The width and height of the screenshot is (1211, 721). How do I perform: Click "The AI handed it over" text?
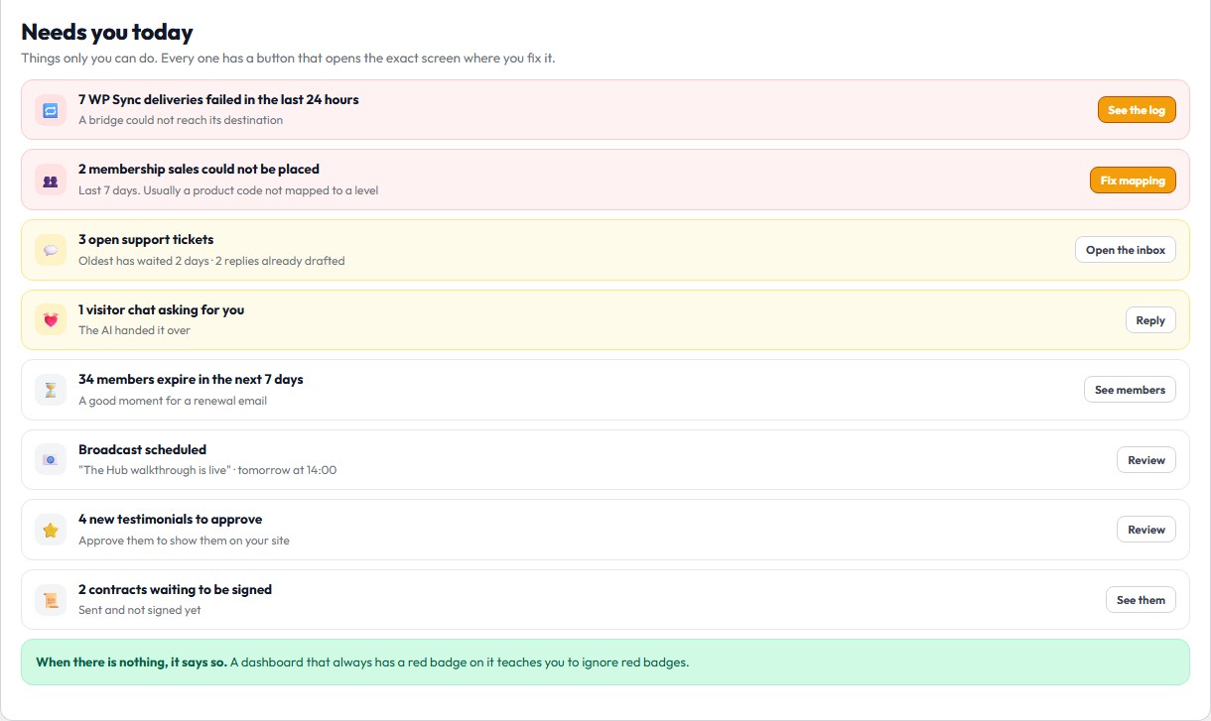(x=134, y=330)
